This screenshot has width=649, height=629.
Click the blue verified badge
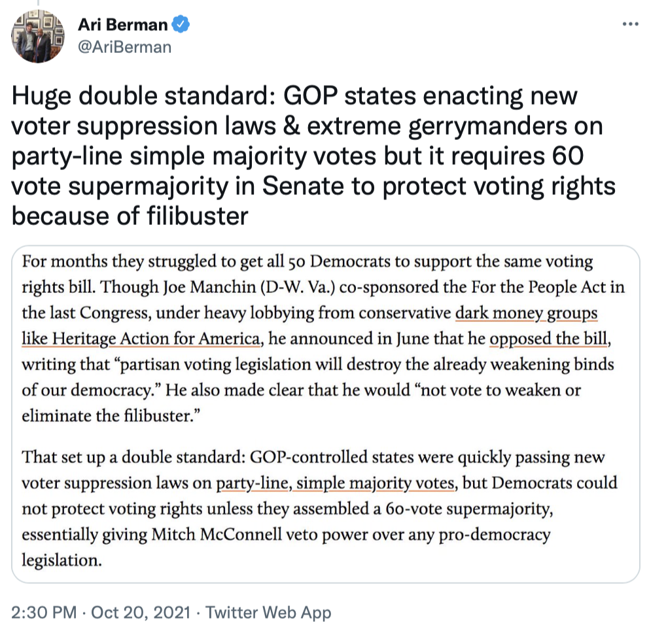pos(181,25)
